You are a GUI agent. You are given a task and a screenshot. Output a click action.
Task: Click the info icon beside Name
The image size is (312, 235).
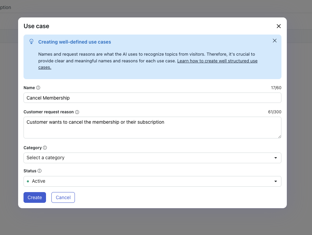point(38,88)
